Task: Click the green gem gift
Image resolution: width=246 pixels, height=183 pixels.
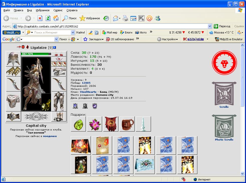Action: (78, 124)
